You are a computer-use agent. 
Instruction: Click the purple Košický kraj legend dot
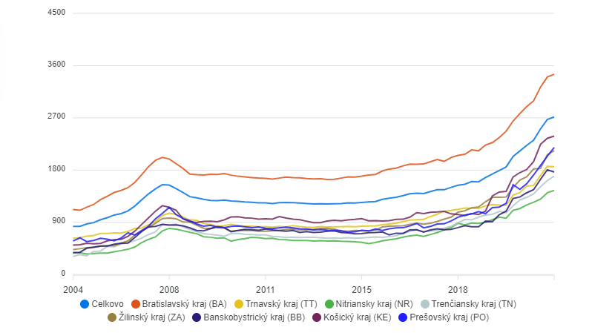[317, 317]
